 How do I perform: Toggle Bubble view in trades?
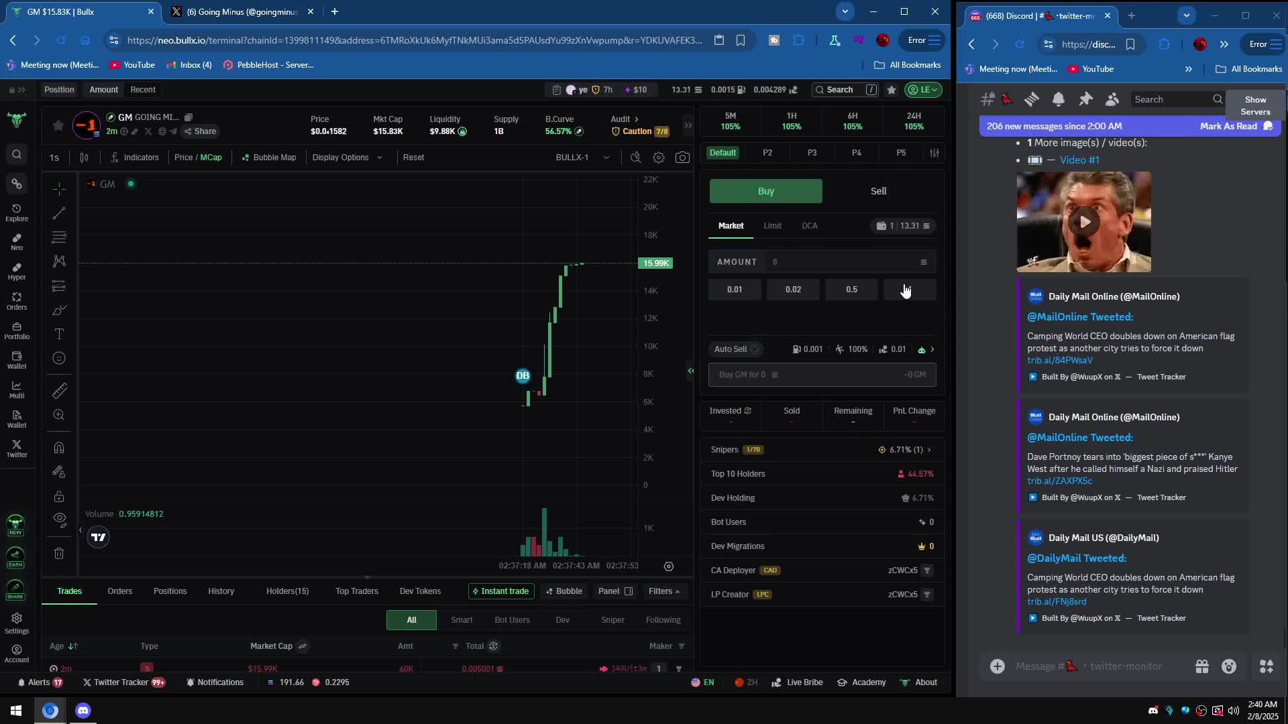[563, 591]
